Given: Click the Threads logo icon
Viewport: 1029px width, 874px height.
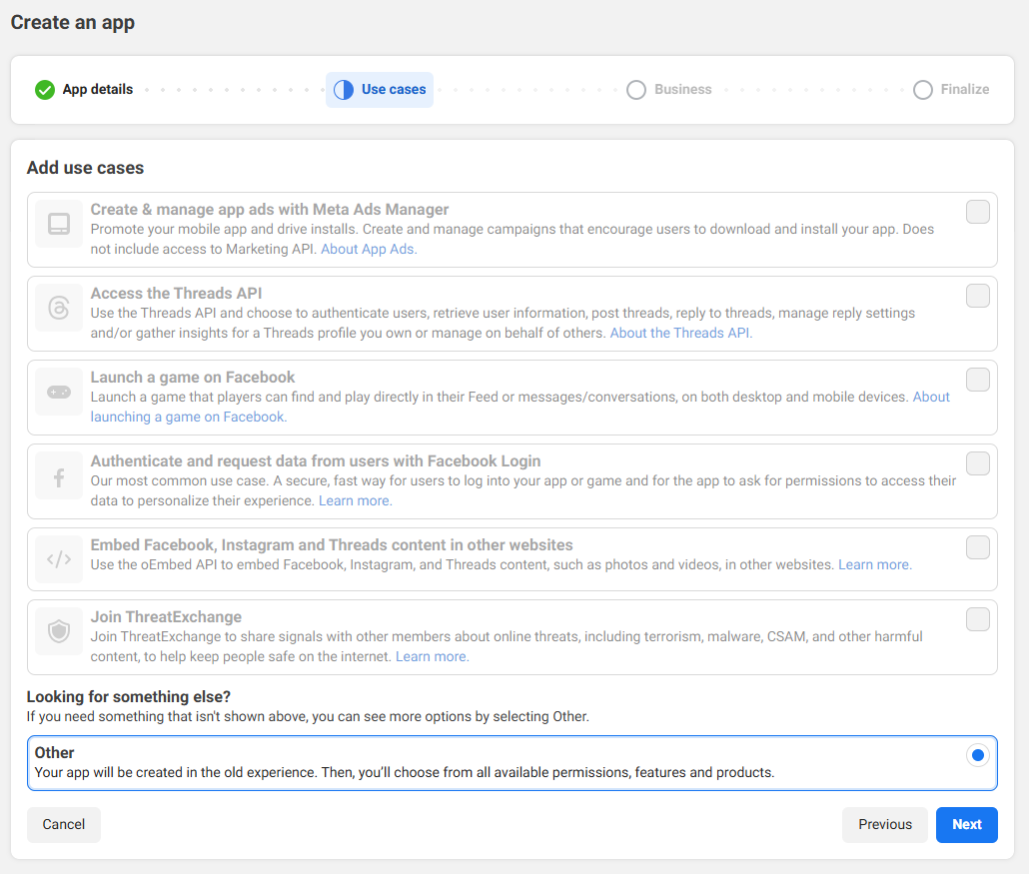Looking at the screenshot, I should click(59, 308).
